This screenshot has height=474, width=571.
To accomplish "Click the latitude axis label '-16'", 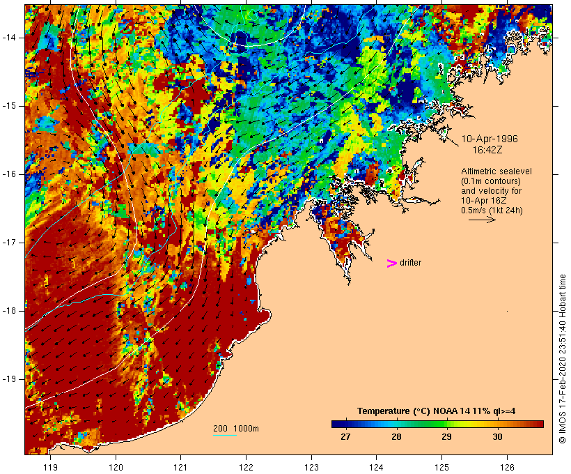I will coord(9,174).
